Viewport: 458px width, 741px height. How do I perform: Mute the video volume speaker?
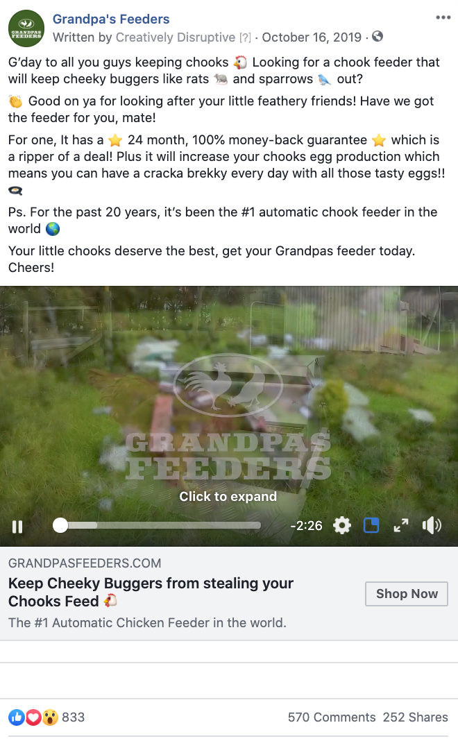pos(432,525)
